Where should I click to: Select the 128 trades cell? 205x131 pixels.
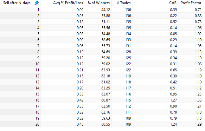click(x=127, y=51)
